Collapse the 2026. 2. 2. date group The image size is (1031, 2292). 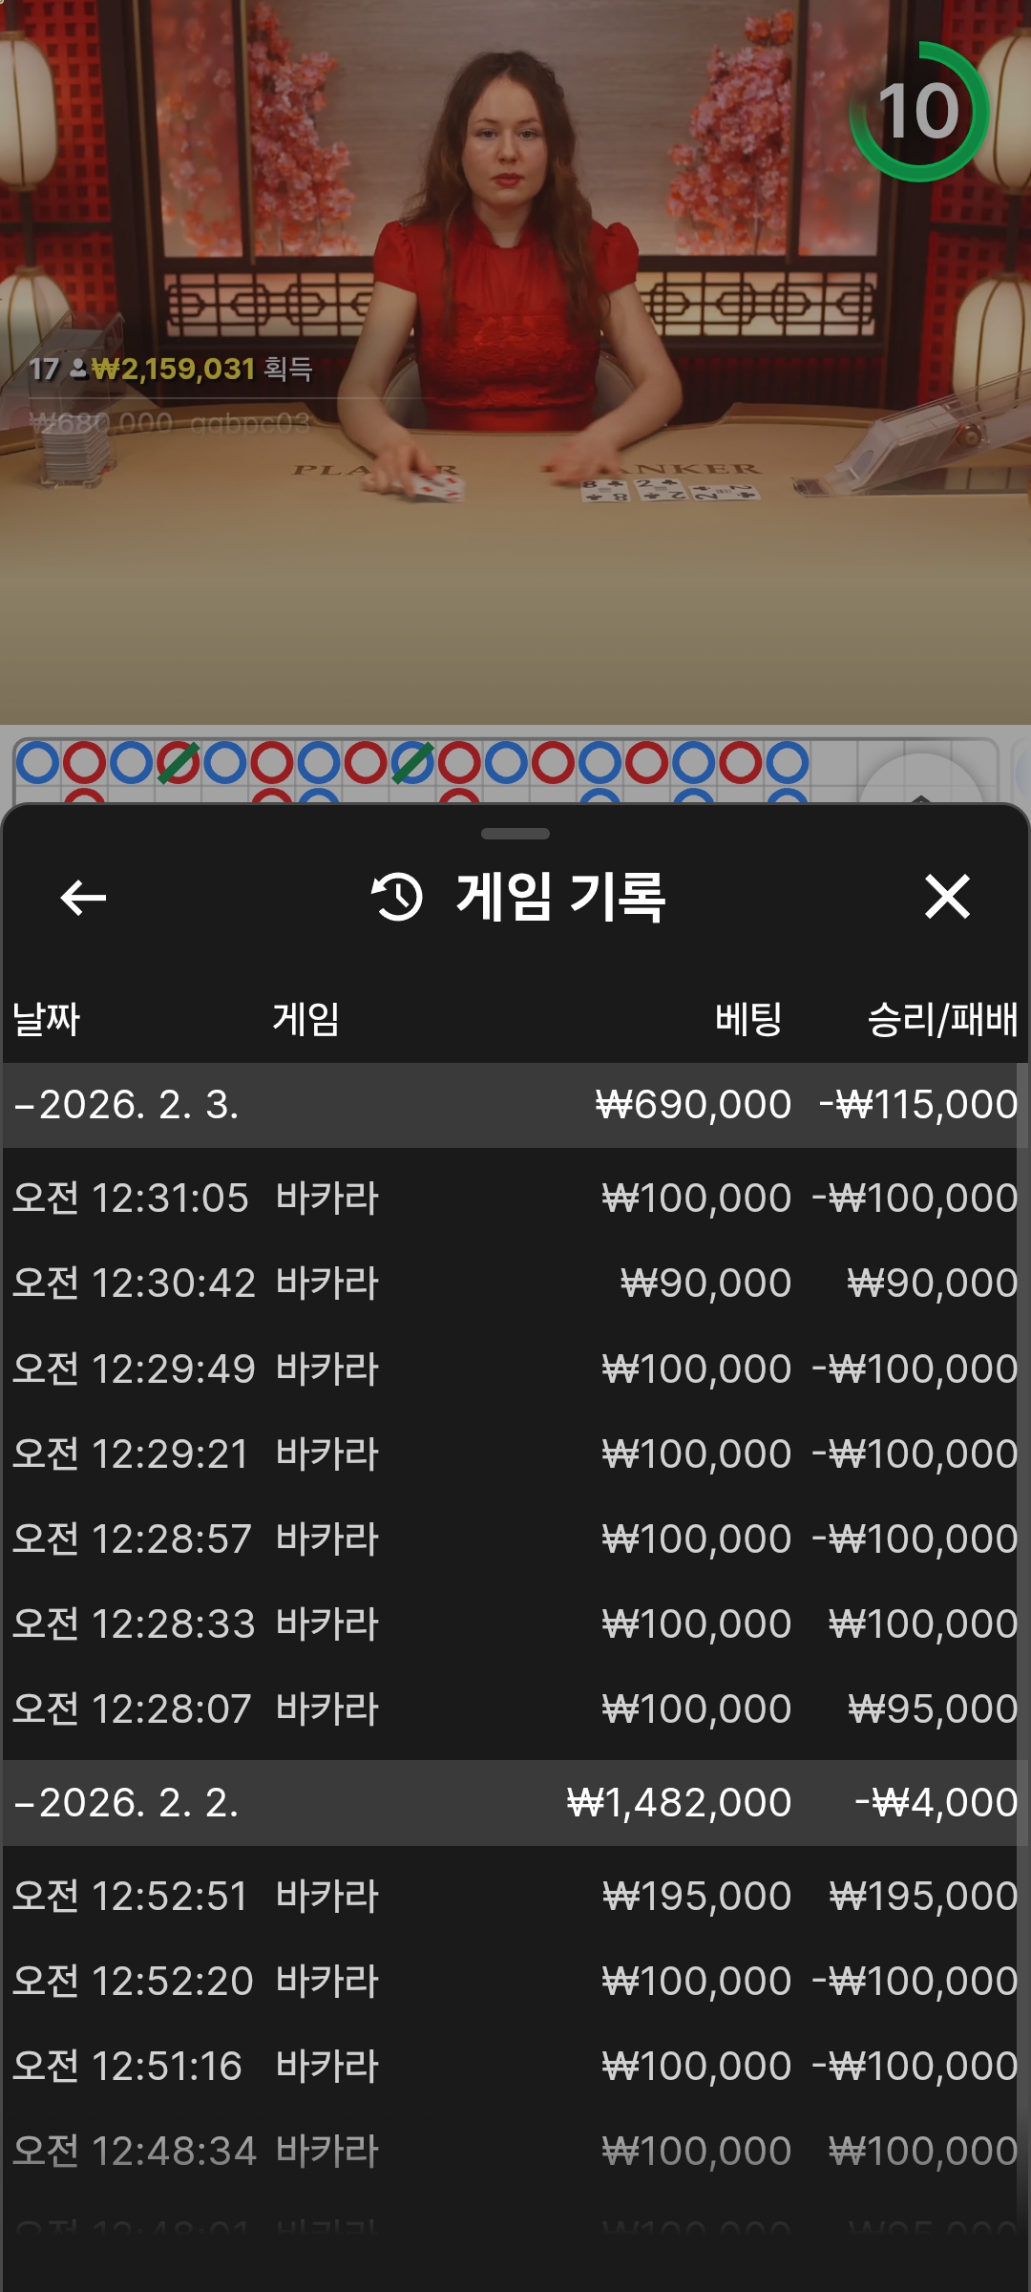pyautogui.click(x=124, y=1803)
